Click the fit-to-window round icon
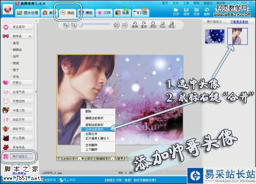Screen dimensions: 256x184 pos(116,25)
